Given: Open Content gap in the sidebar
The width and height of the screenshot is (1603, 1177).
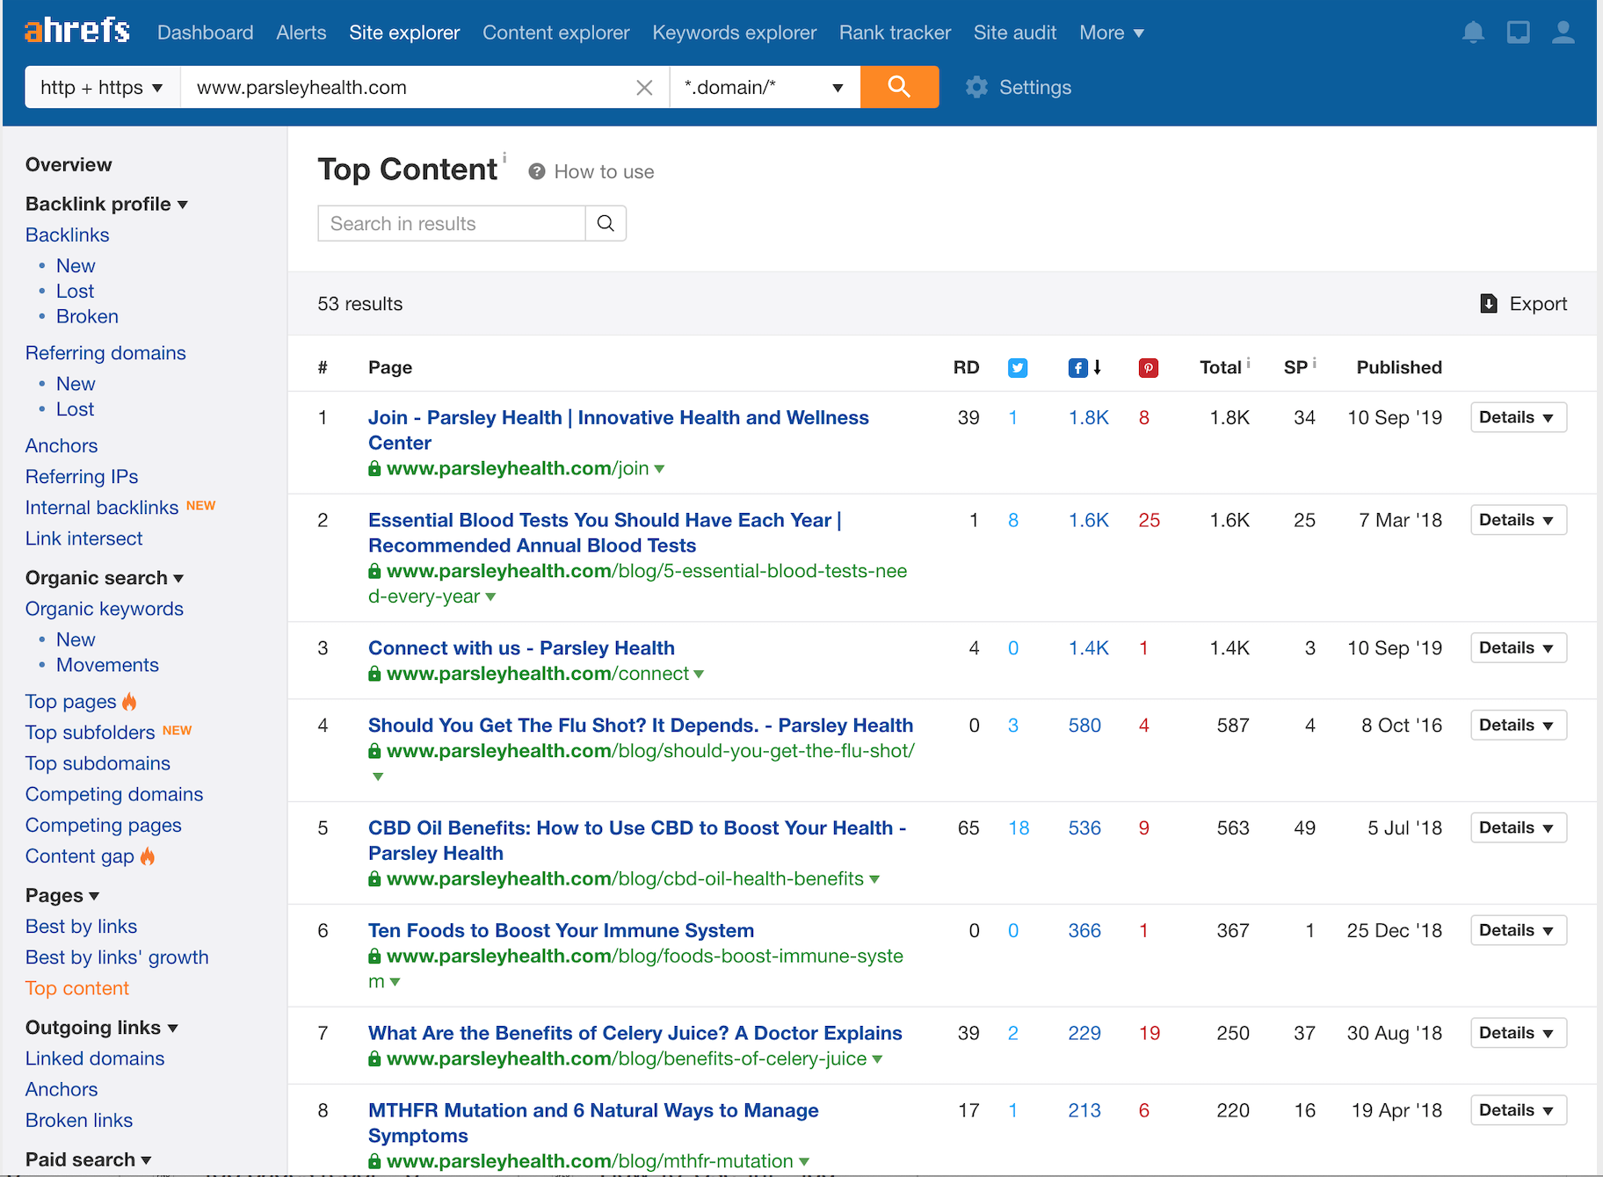Looking at the screenshot, I should pos(80,856).
